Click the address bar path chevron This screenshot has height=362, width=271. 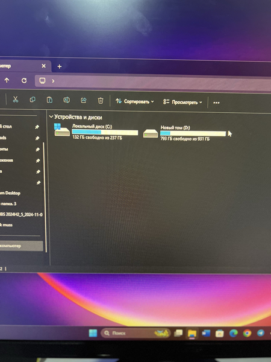point(53,81)
